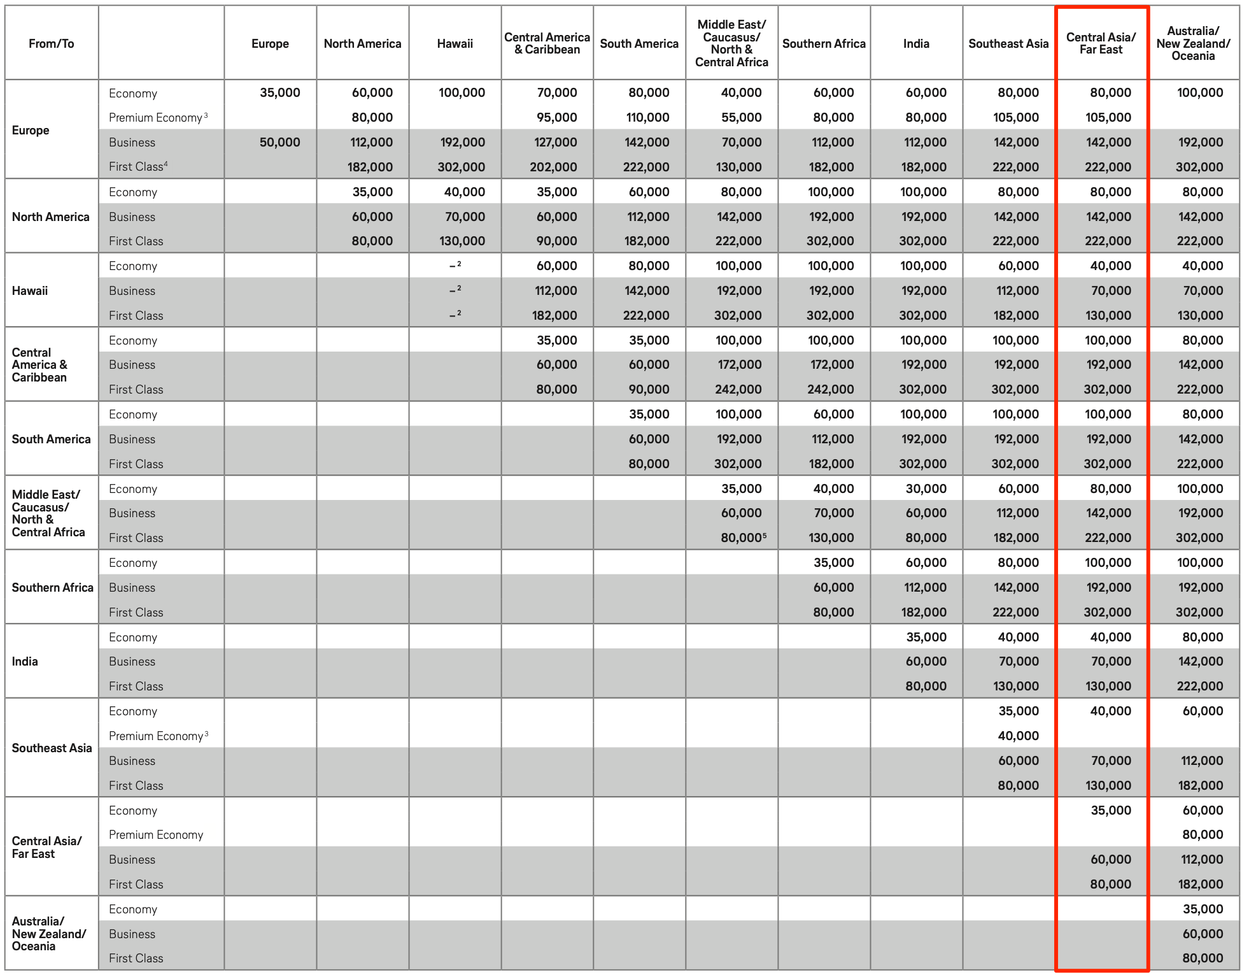1249x977 pixels.
Task: Select the Europe column header
Action: tap(270, 43)
